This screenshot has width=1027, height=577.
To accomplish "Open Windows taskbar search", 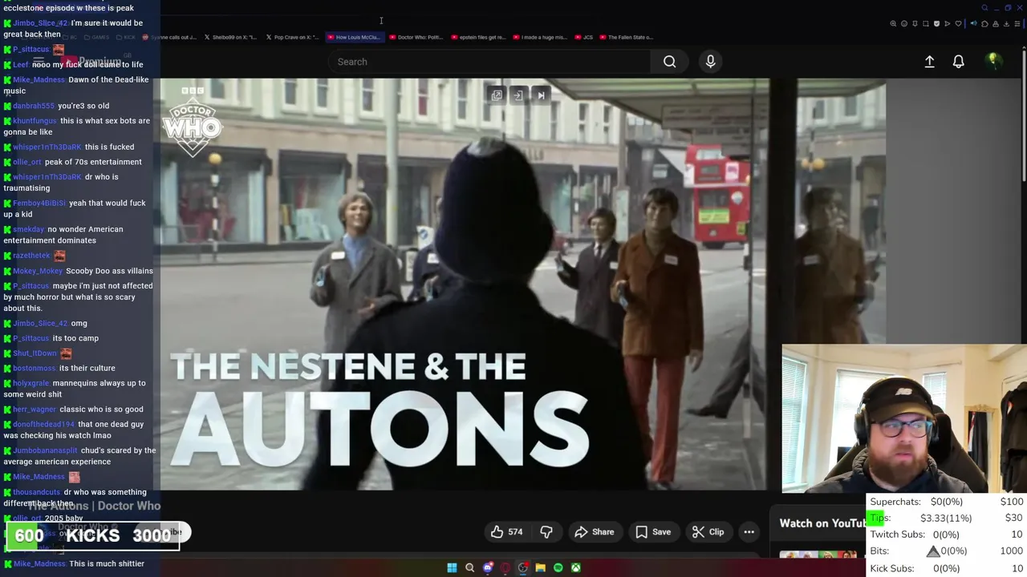I will pos(469,567).
